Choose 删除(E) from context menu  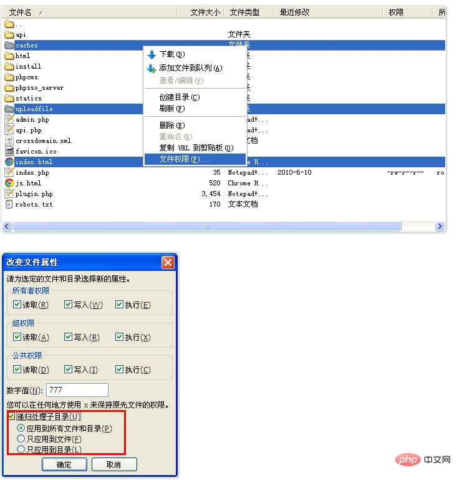(x=195, y=125)
